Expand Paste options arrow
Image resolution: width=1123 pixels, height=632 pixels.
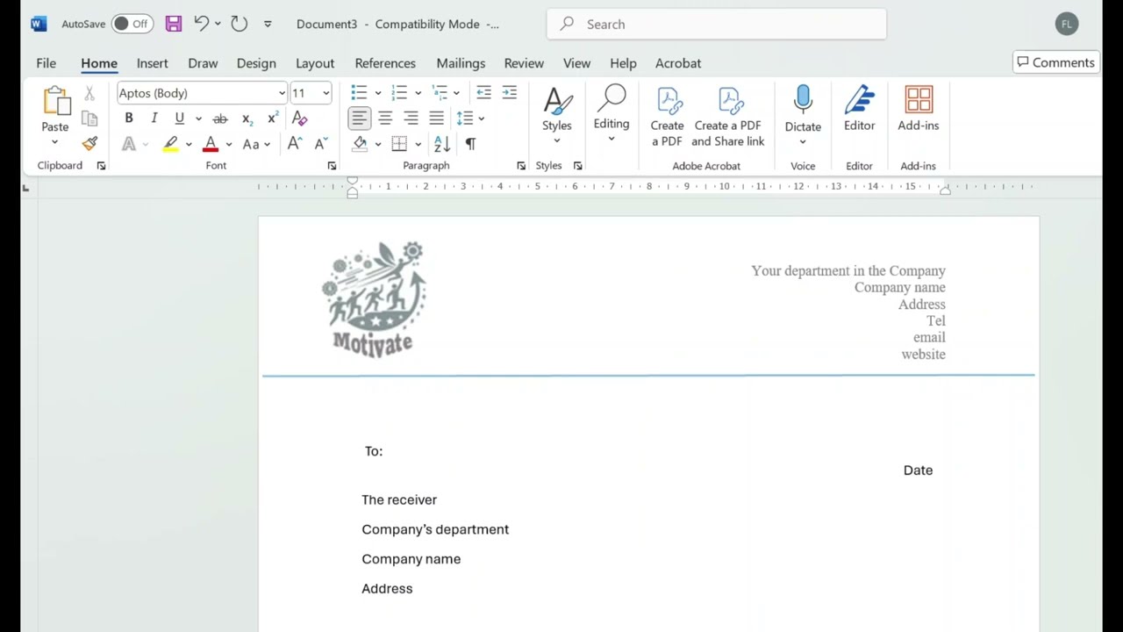pyautogui.click(x=54, y=142)
